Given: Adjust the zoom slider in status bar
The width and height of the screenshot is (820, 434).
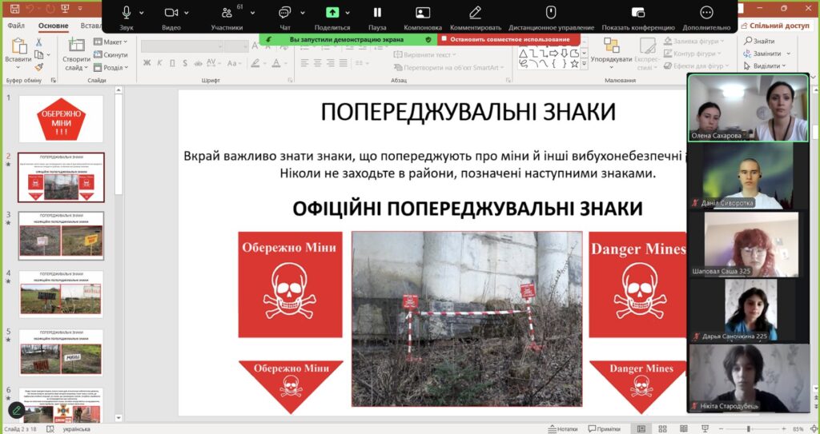Looking at the screenshot, I should 748,428.
